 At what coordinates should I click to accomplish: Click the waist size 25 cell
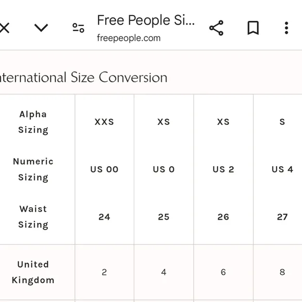[163, 217]
